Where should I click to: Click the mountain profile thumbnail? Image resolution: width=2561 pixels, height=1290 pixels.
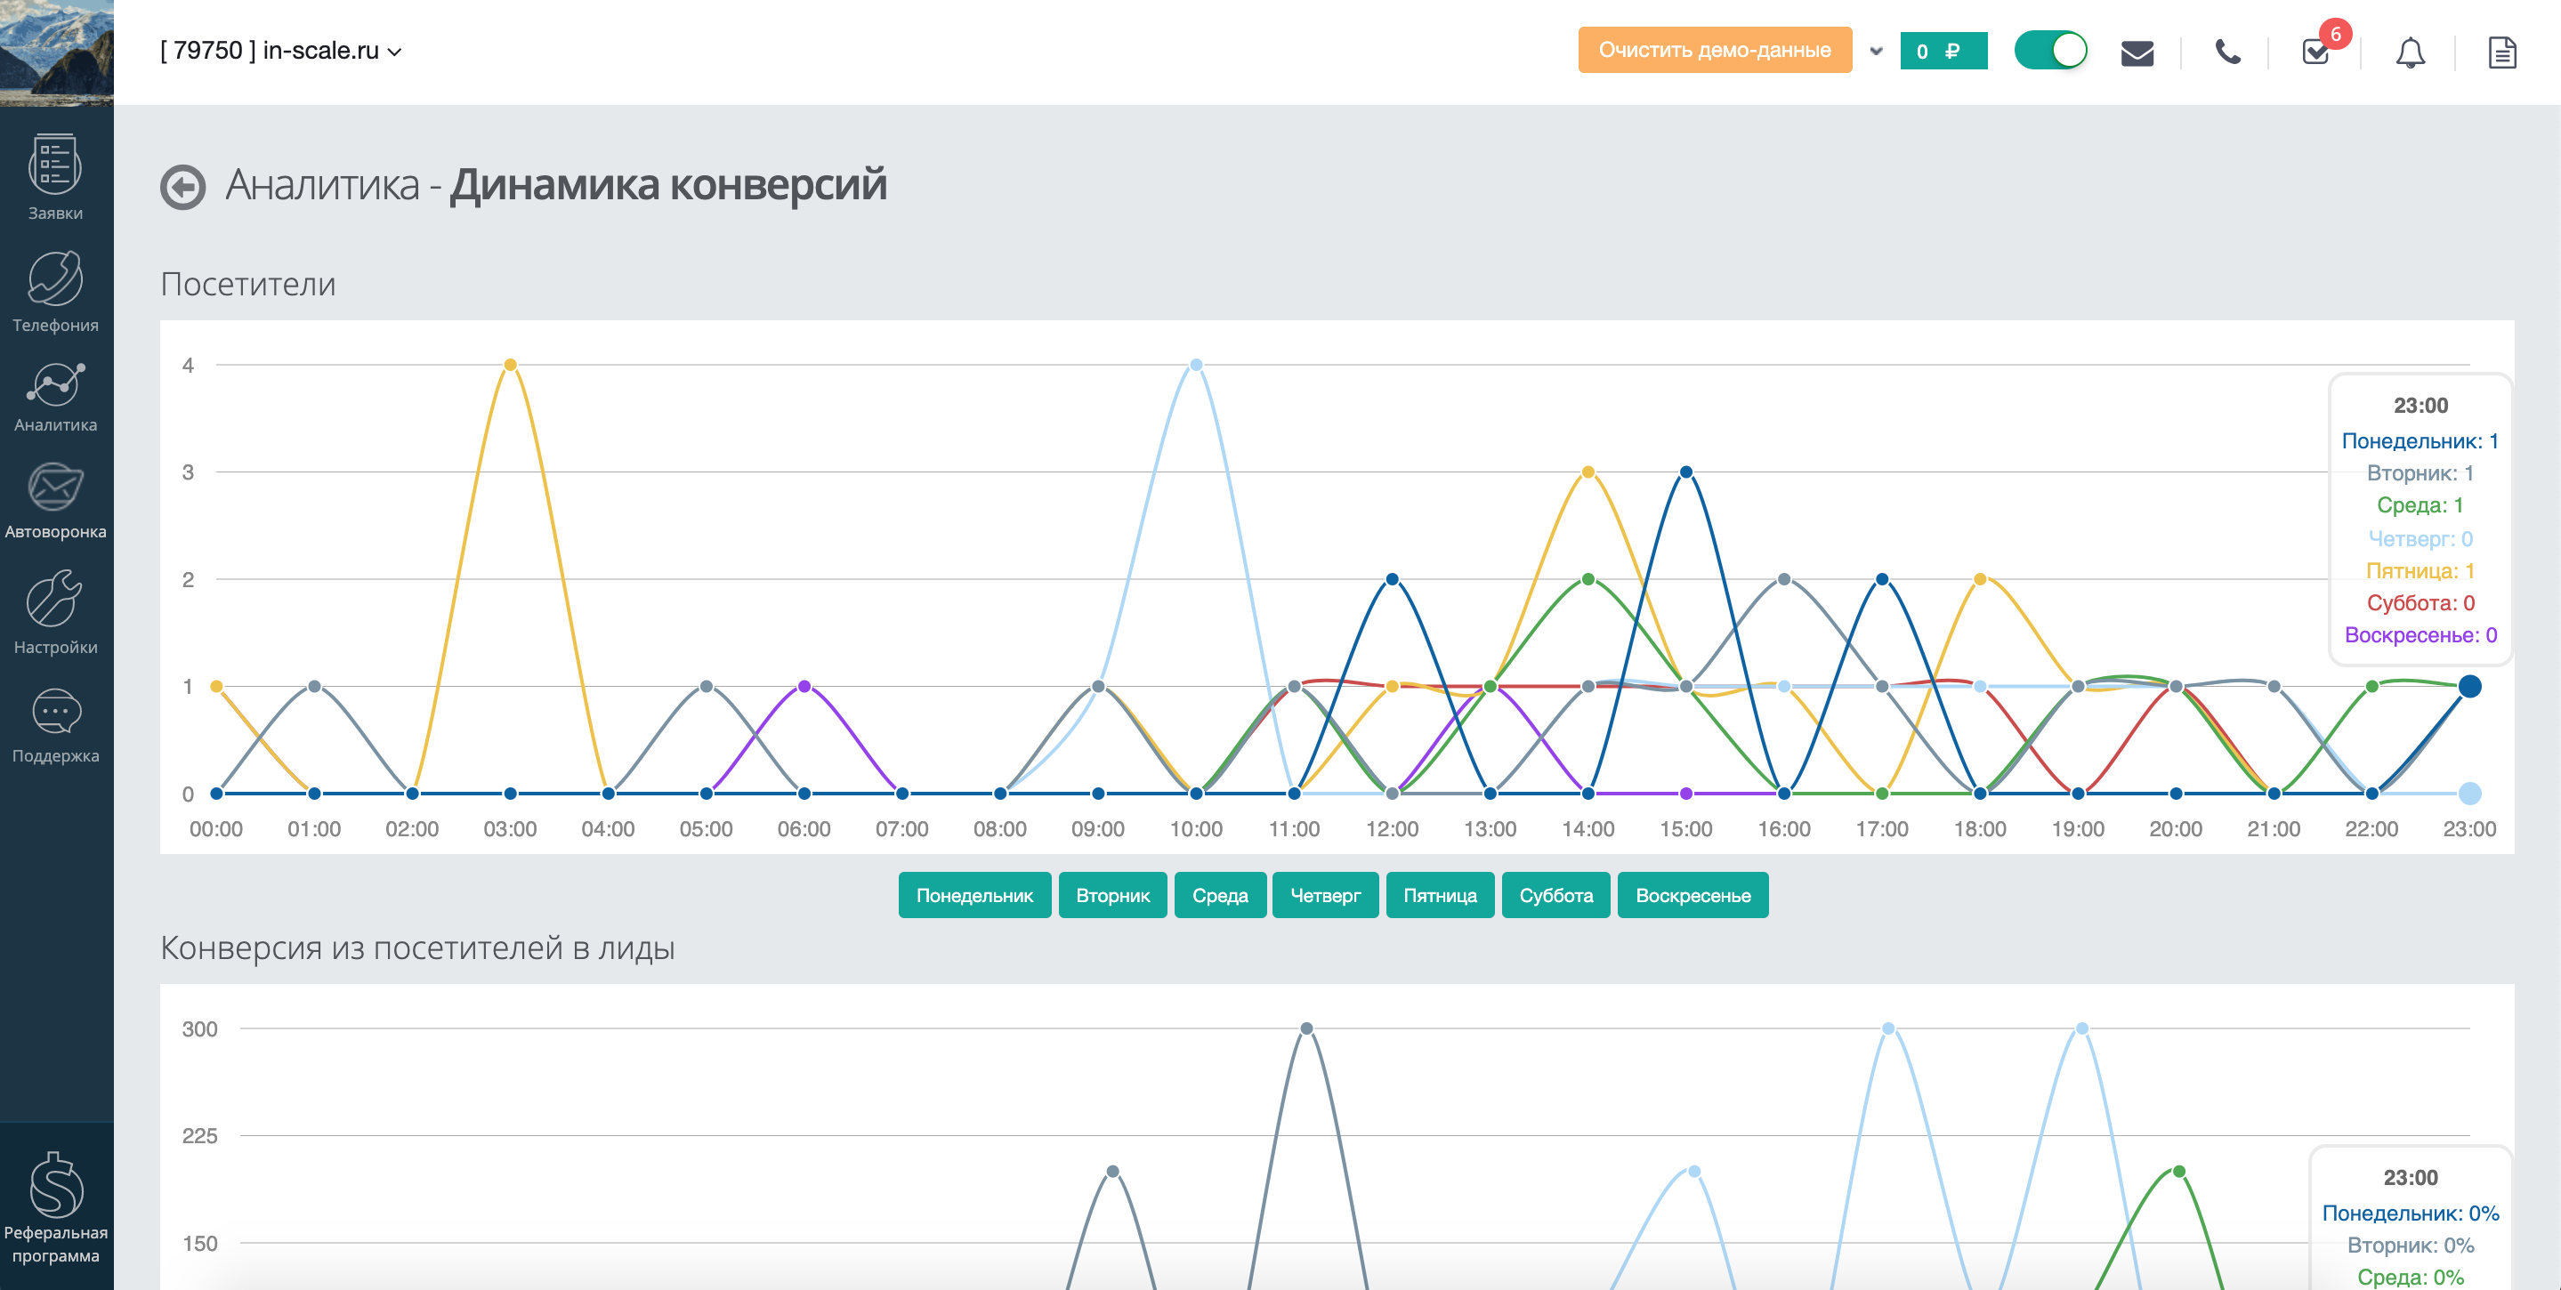tap(57, 52)
